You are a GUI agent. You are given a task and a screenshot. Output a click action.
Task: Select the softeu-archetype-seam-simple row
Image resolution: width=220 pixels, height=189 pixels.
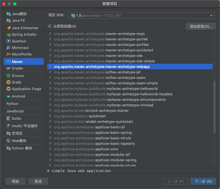click(130, 83)
